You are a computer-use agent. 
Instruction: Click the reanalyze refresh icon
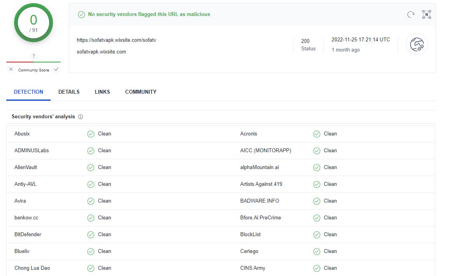[x=411, y=14]
